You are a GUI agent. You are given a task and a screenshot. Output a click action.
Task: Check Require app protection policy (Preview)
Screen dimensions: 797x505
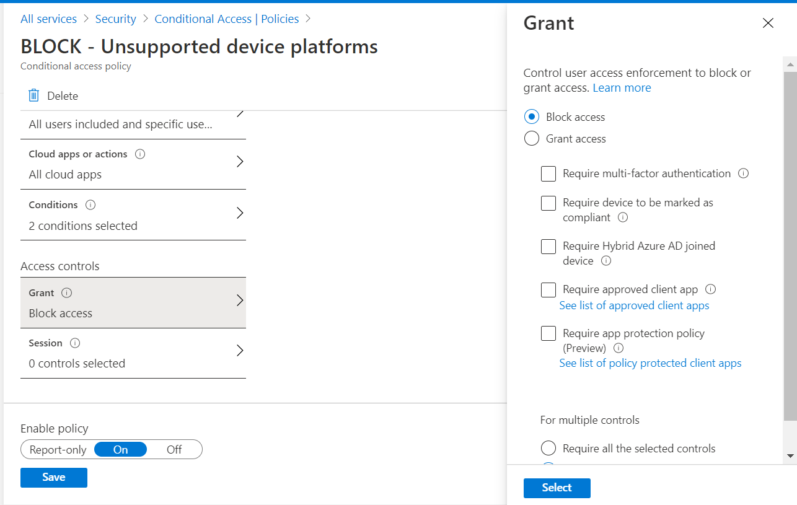[548, 334]
